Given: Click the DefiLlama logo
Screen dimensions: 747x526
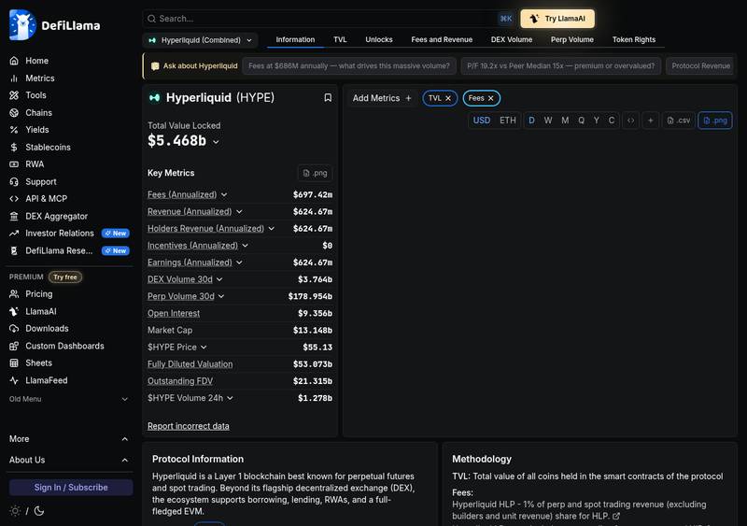Looking at the screenshot, I should [x=55, y=25].
